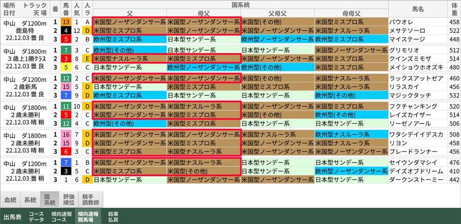This screenshot has width=461, height=224.
Task: Click horse name ラックスアットゼア
Action: click(x=416, y=78)
